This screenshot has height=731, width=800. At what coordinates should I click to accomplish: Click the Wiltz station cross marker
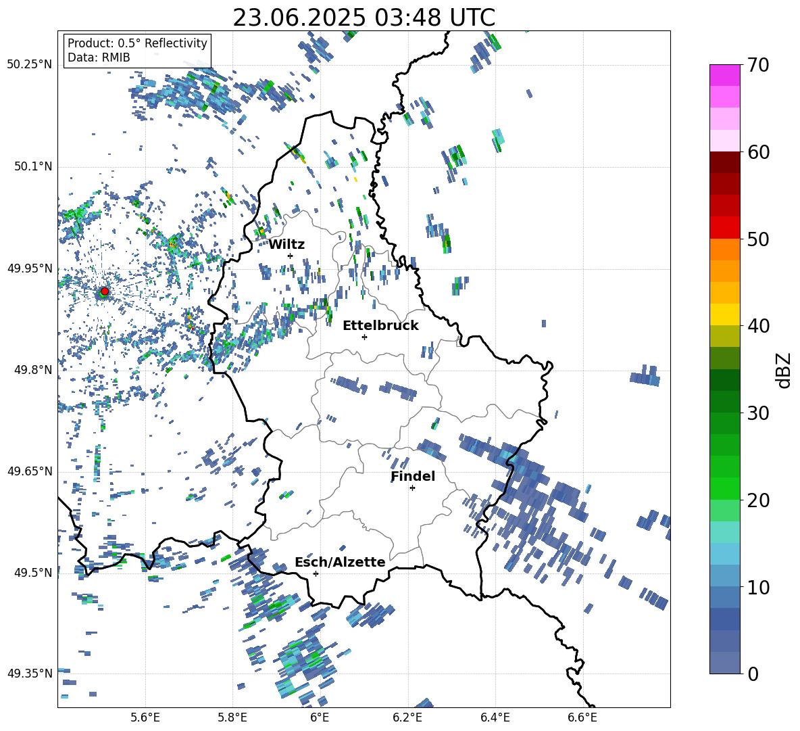click(291, 256)
